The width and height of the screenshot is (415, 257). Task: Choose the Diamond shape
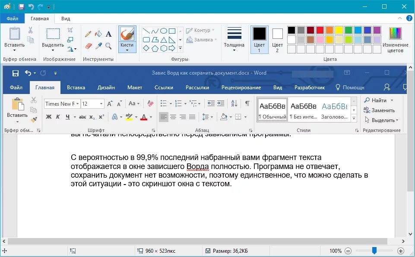pyautogui.click(x=146, y=48)
